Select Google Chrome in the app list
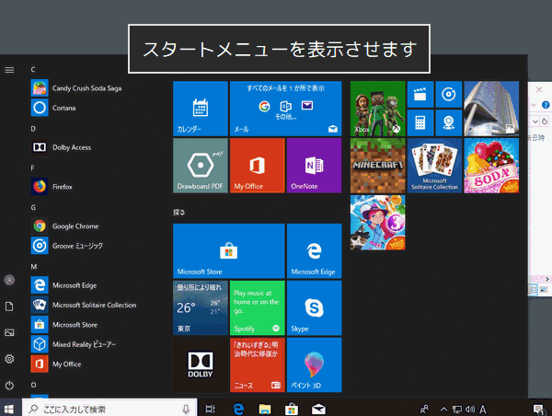Viewport: 552px width, 416px height. click(x=75, y=226)
